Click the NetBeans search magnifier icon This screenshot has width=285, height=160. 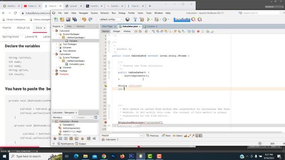click(x=240, y=13)
